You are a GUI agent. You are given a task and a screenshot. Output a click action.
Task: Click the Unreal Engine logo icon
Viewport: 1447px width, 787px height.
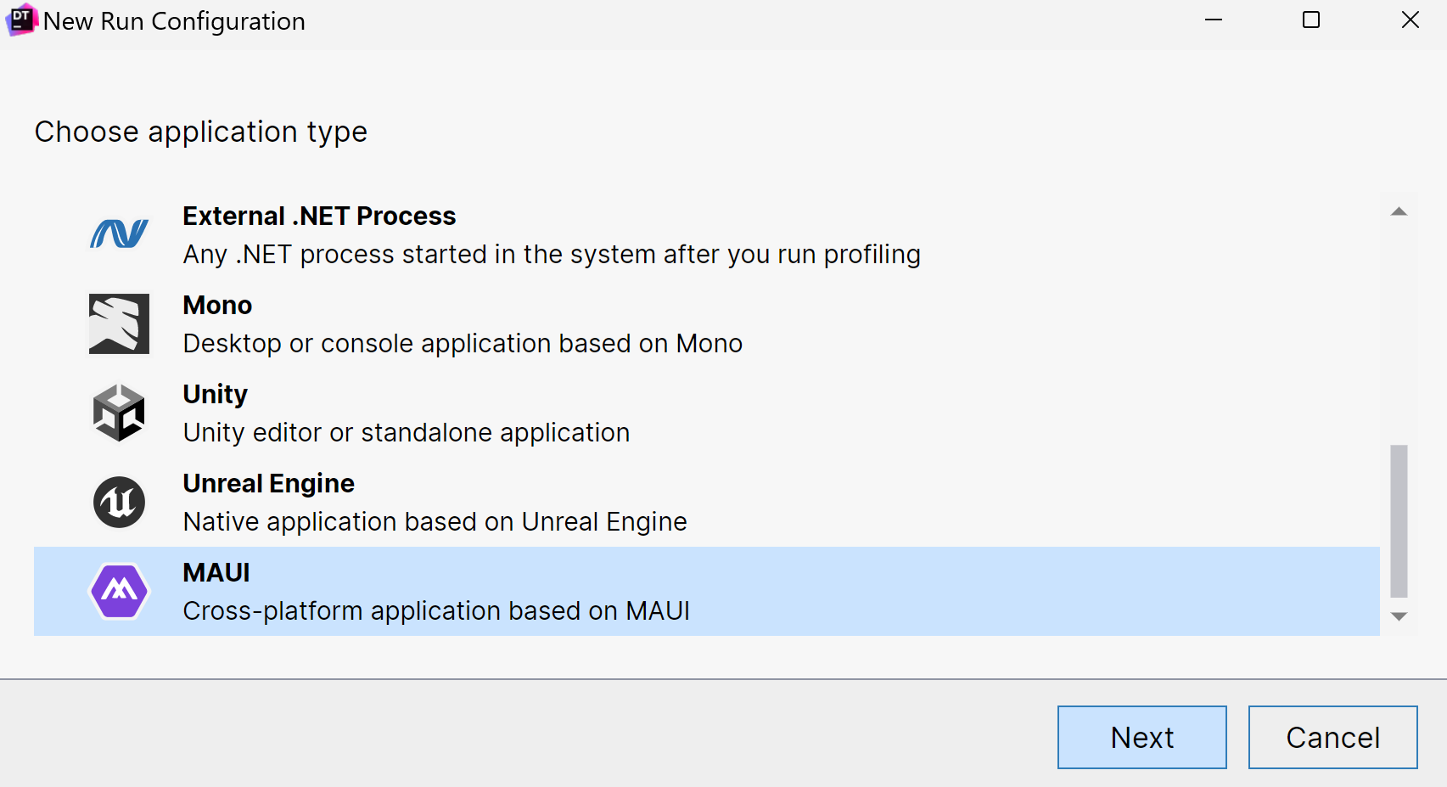(119, 502)
